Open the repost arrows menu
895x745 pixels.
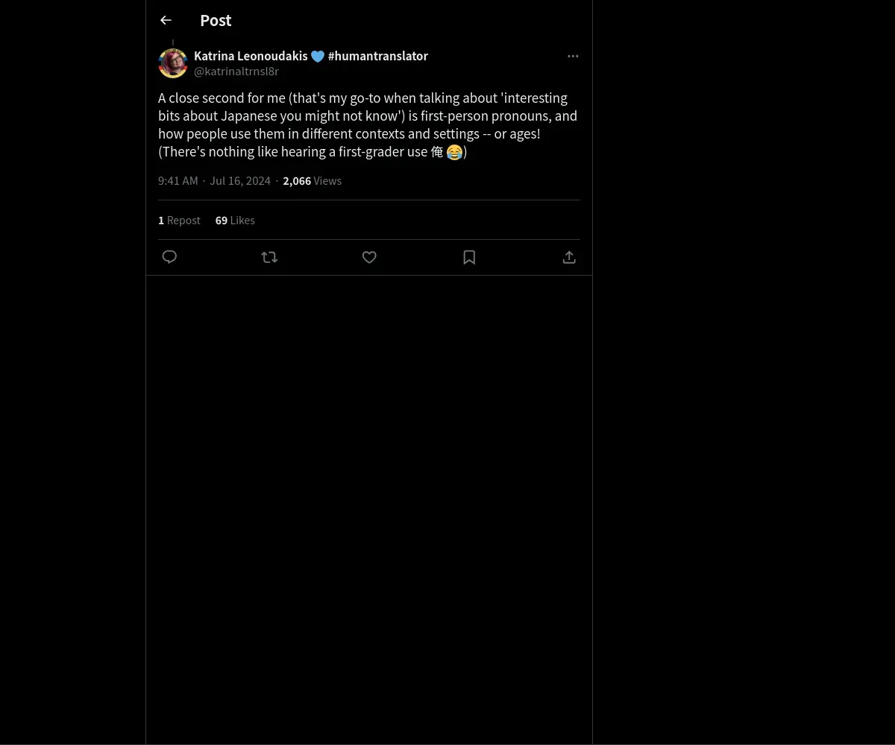pos(269,257)
